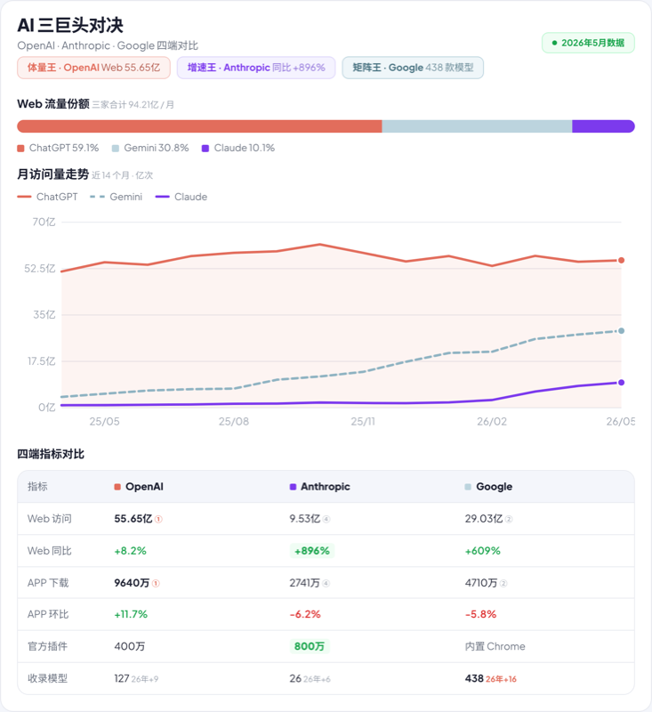652x712 pixels.
Task: Click the light blue square in the Google column header
Action: (x=468, y=487)
